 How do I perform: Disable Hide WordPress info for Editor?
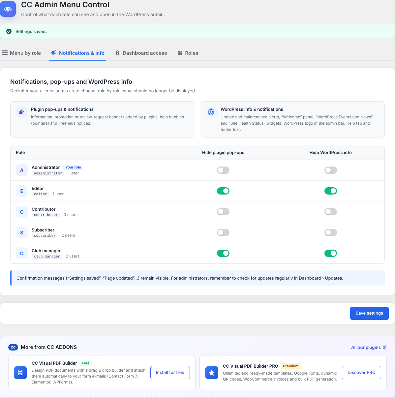point(331,191)
